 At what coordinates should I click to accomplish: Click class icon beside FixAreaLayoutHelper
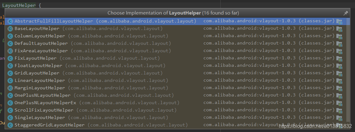pyautogui.click(x=10, y=51)
